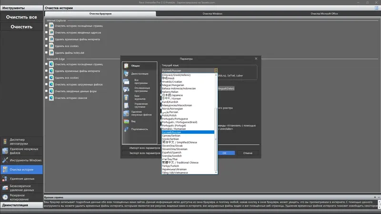
Task: Open the Инструменты section header
Action: click(x=21, y=8)
